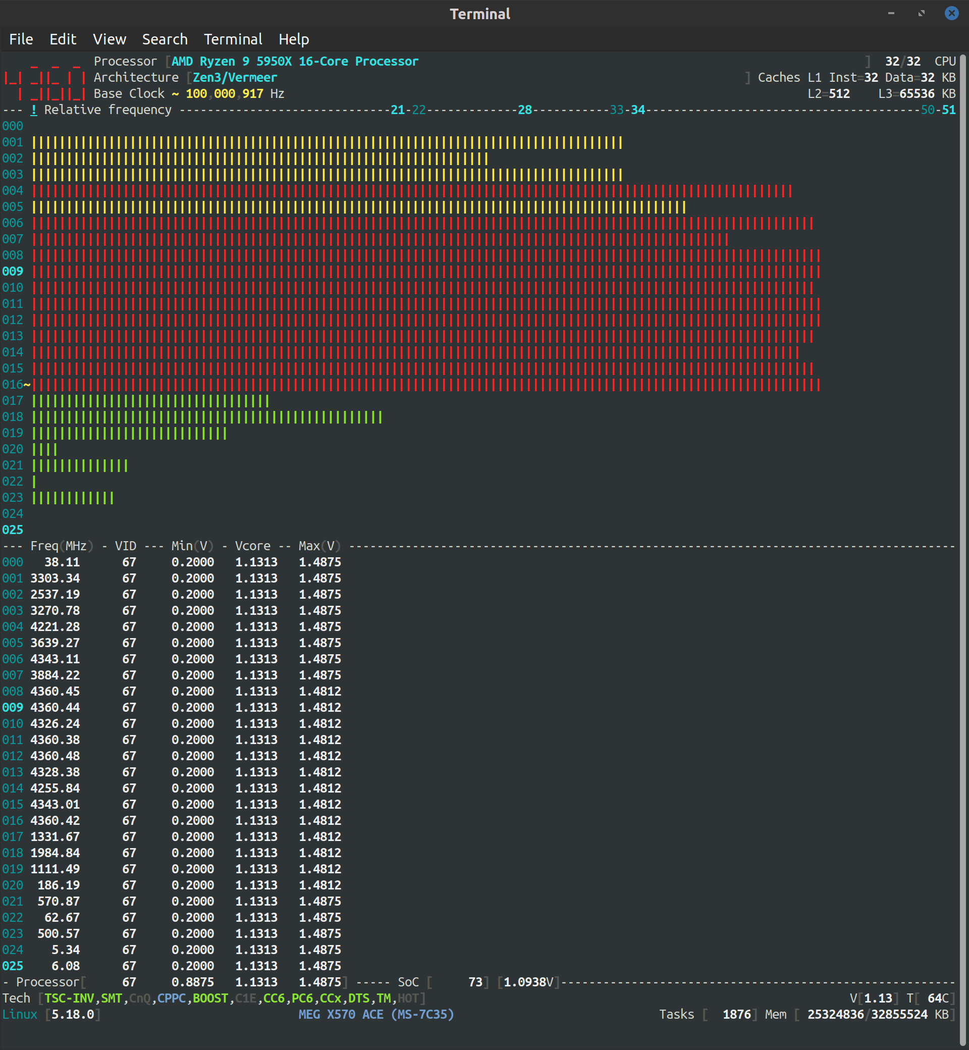The image size is (969, 1050).
Task: Open the Terminal menu
Action: (233, 39)
